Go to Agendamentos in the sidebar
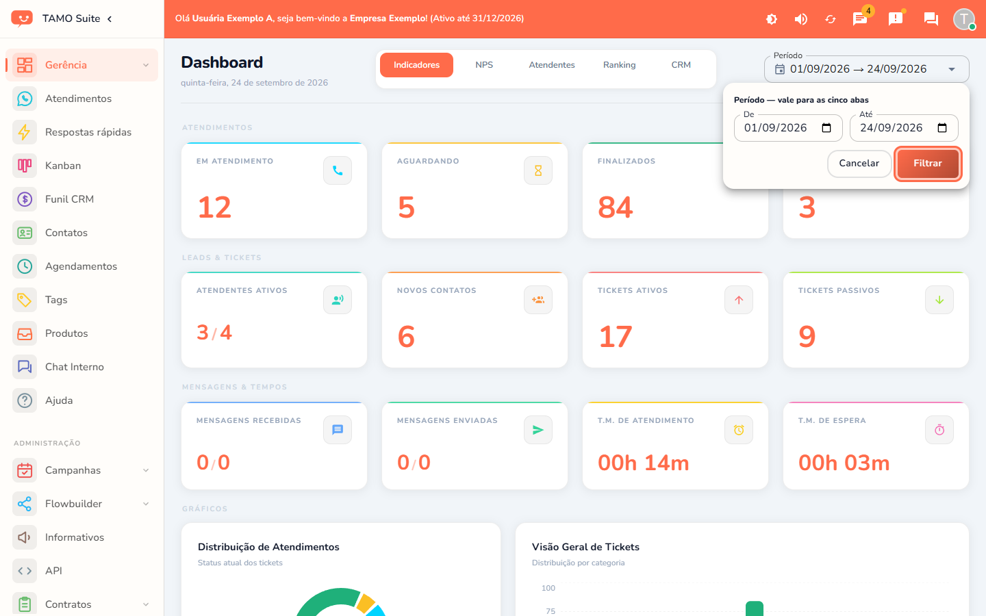Image resolution: width=986 pixels, height=616 pixels. (x=82, y=266)
